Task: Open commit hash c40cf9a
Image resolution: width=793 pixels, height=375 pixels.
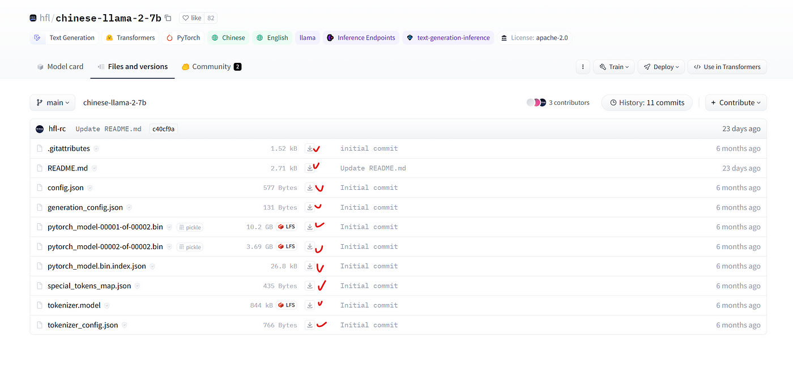Action: point(164,129)
